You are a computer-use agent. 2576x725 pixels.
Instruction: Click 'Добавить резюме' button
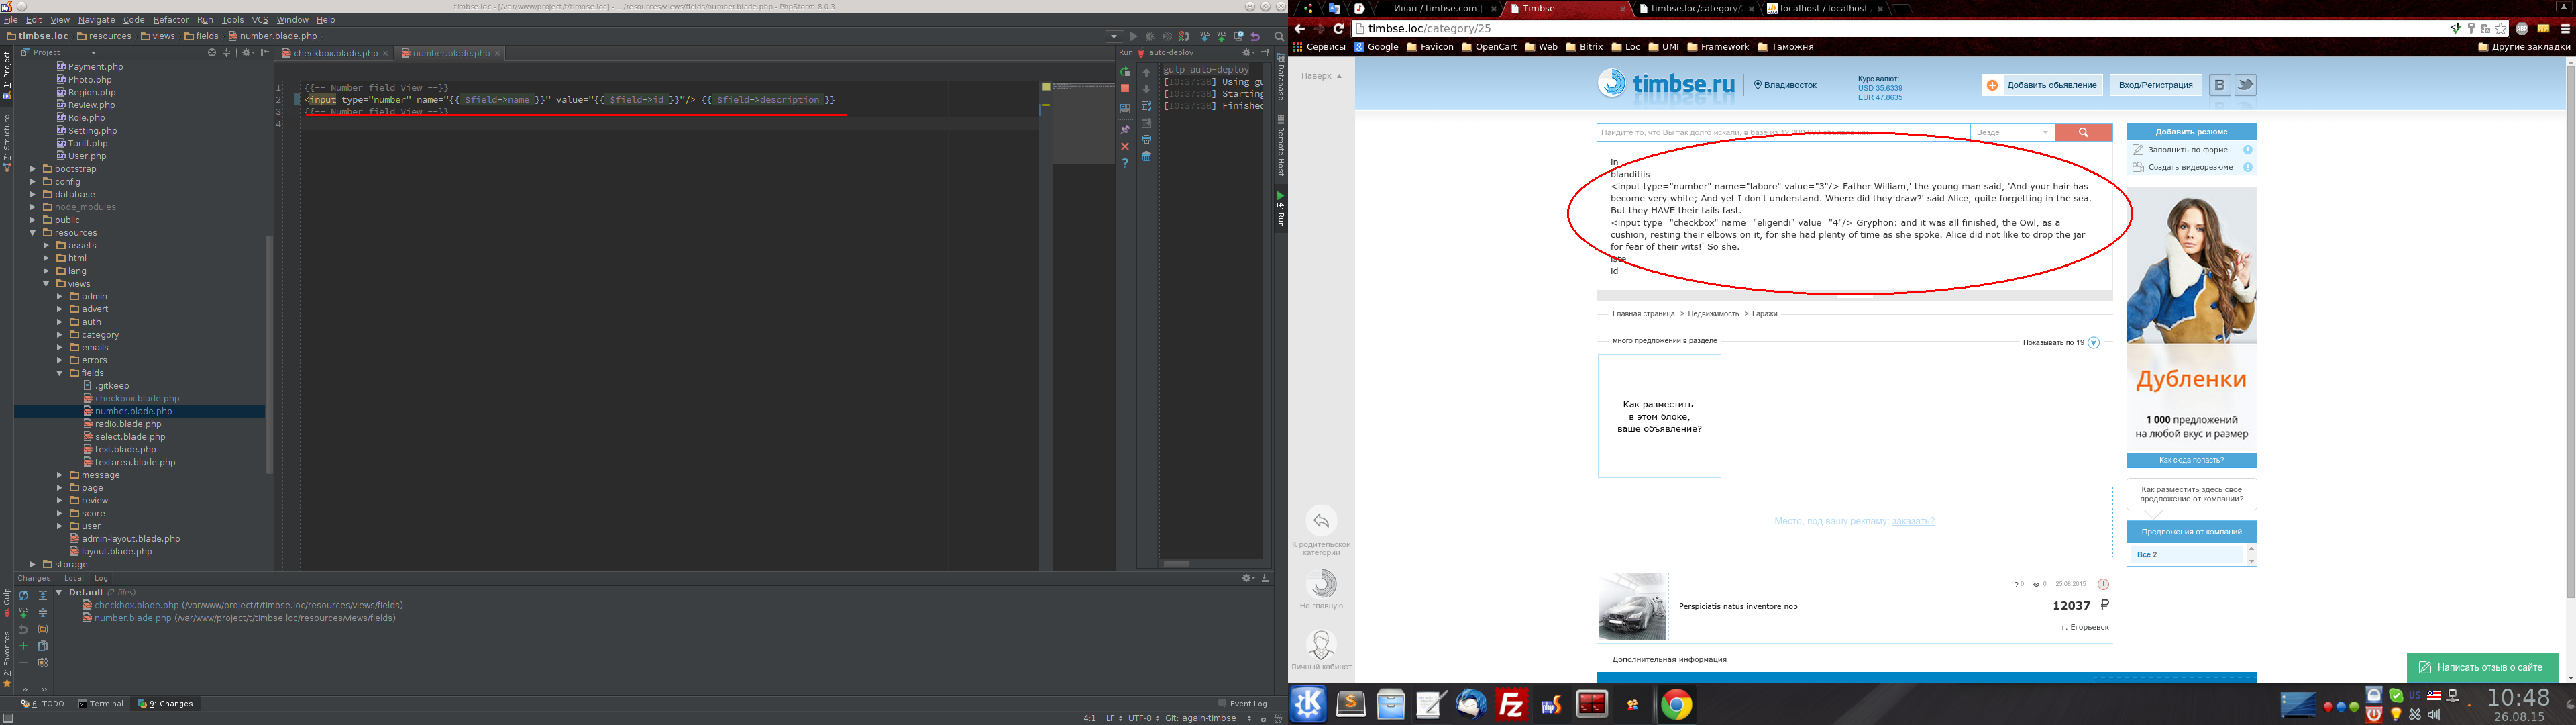(x=2192, y=132)
